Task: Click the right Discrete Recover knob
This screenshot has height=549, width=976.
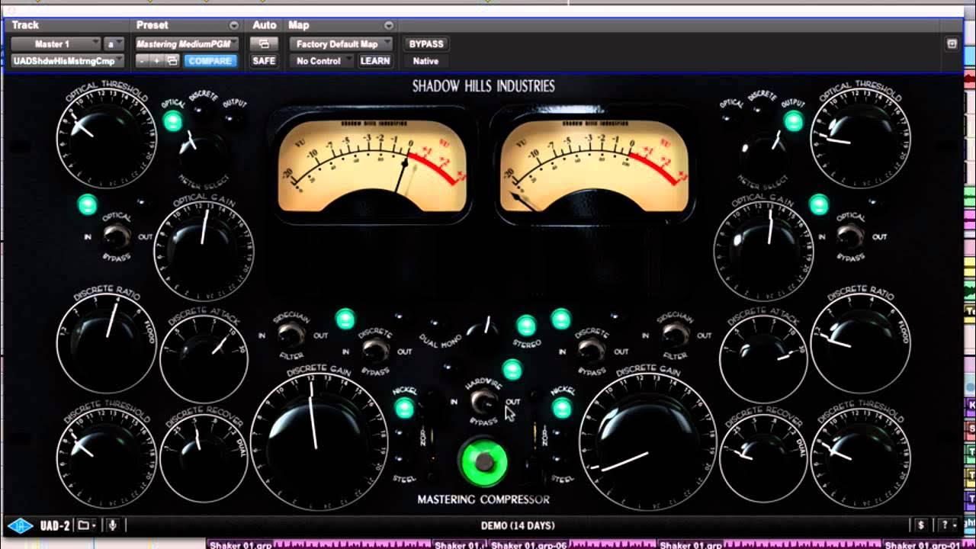Action: [x=763, y=459]
